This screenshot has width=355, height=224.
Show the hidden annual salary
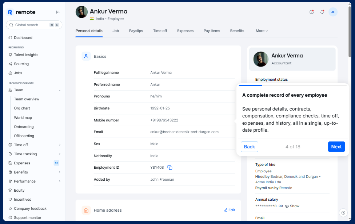(292, 206)
